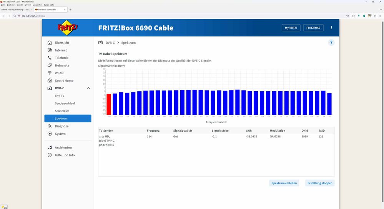Open a new tab with plus button

pyautogui.click(x=70, y=10)
